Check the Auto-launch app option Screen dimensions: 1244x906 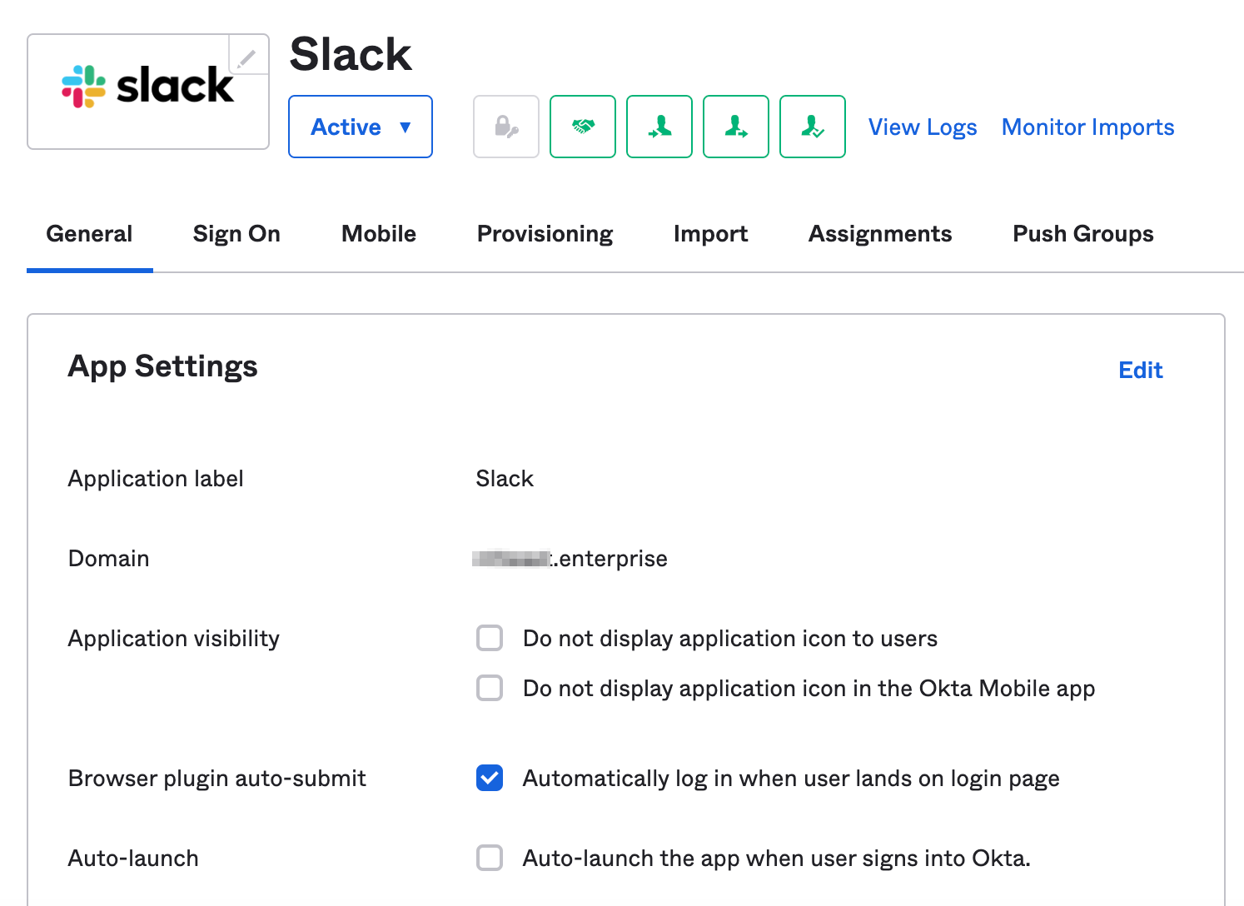490,858
